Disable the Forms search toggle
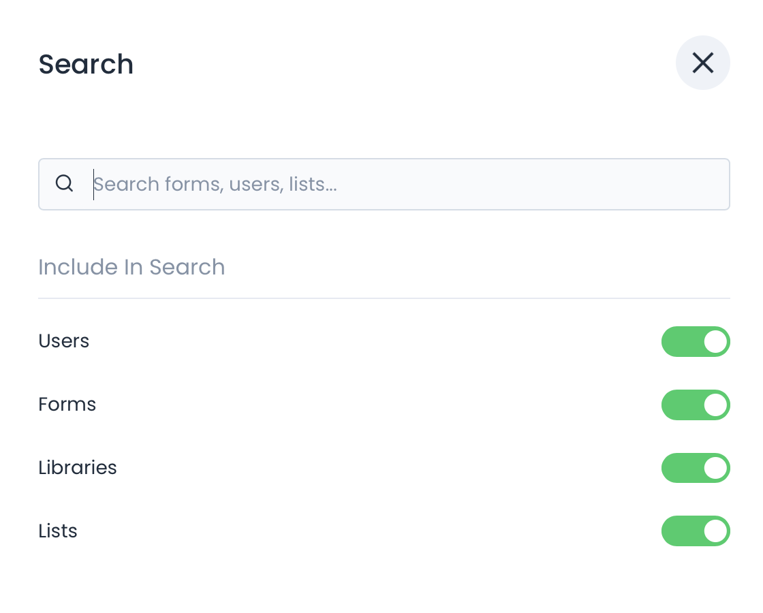 (695, 405)
